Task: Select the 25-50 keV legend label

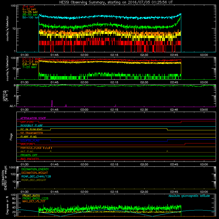Action: (x=30, y=15)
